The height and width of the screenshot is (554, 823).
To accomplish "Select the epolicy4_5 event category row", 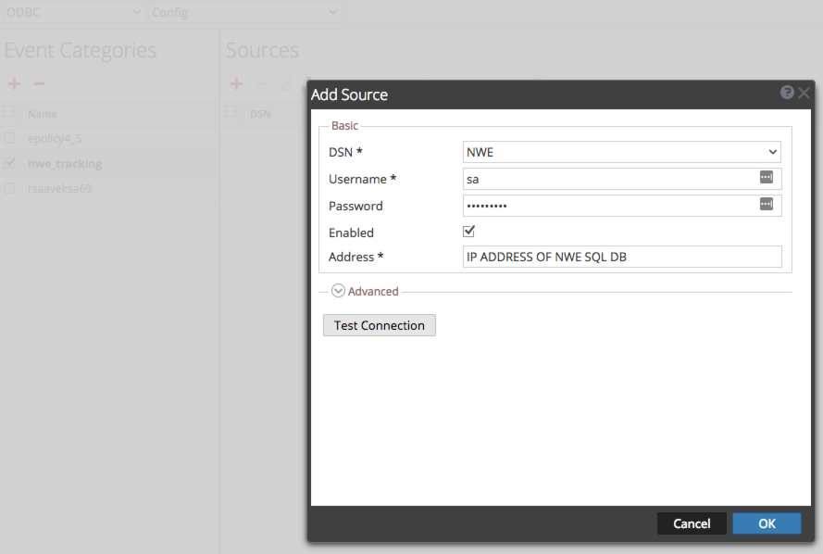I will [109, 139].
